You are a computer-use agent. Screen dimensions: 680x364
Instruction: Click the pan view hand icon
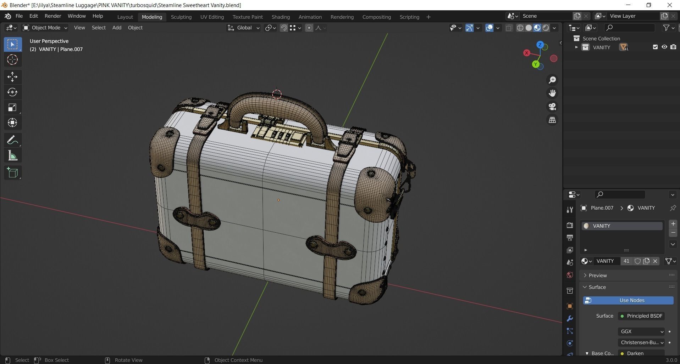click(552, 93)
